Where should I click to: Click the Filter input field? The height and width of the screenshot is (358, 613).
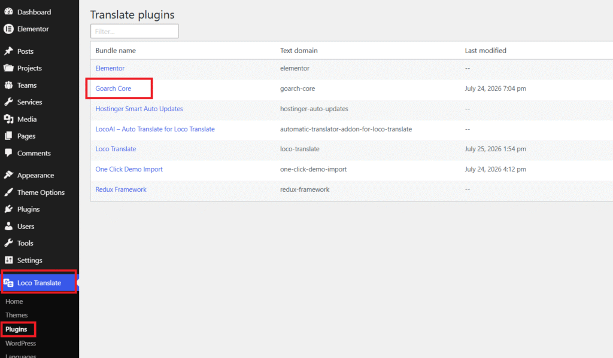[135, 31]
